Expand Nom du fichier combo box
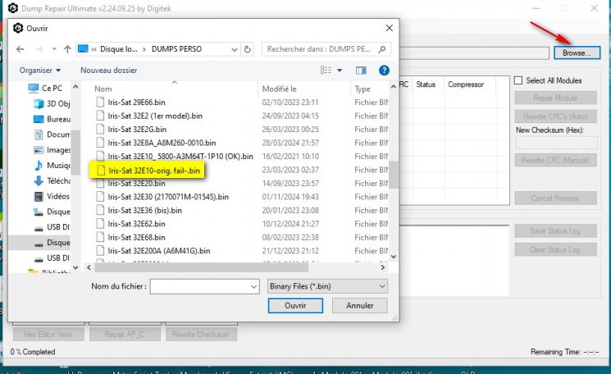The width and height of the screenshot is (611, 374). 253,287
